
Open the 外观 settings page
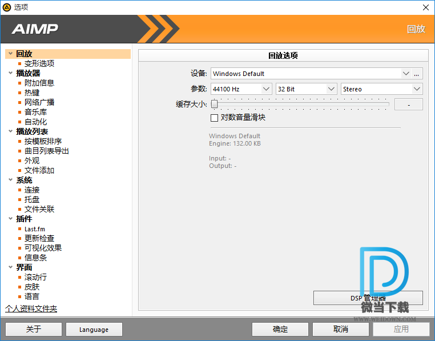[x=32, y=161]
